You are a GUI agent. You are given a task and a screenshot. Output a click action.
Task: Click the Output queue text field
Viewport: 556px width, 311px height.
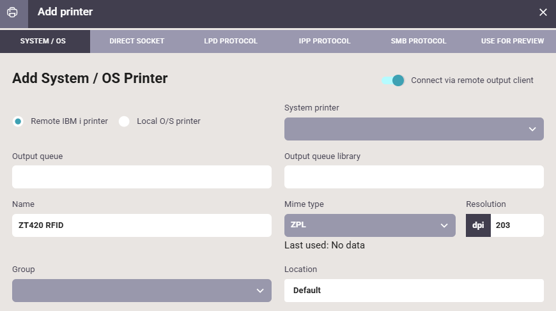tap(141, 177)
